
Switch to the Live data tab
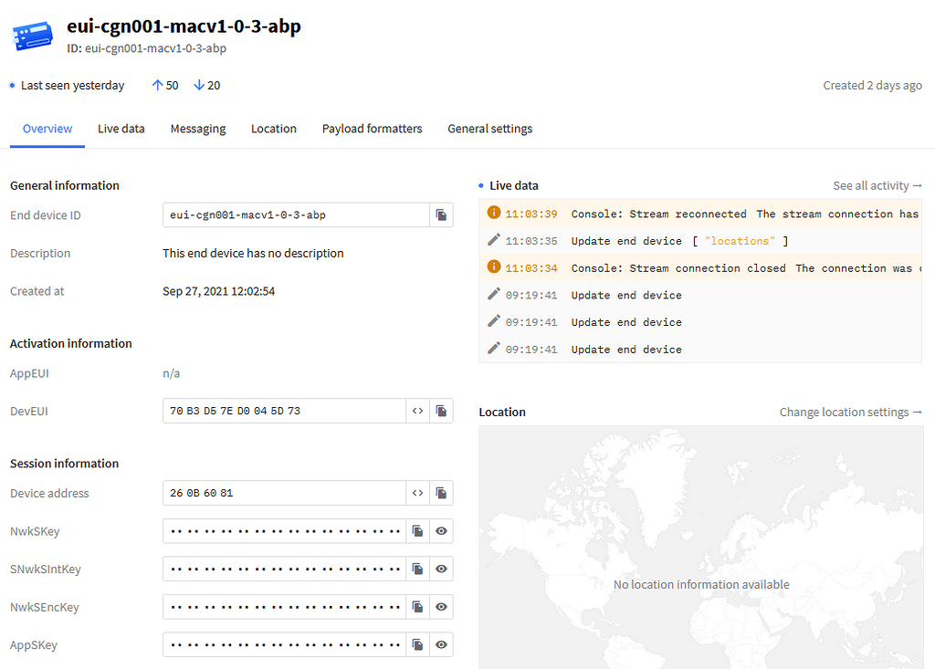pos(121,129)
